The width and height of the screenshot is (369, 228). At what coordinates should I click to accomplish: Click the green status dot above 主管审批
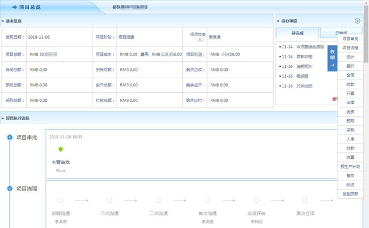point(61,149)
